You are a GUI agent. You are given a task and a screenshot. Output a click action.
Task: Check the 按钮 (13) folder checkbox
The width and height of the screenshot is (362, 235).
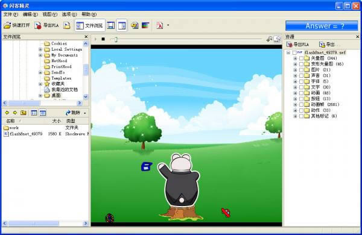coord(301,99)
